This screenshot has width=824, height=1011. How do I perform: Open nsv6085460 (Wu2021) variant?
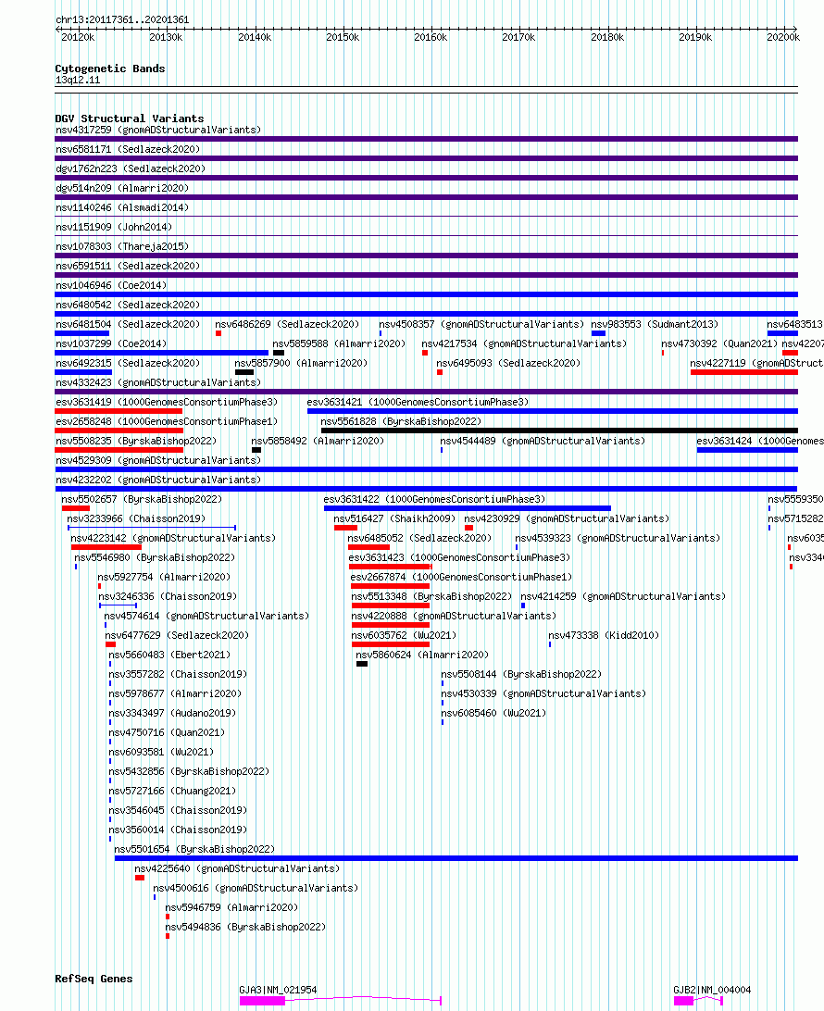[x=493, y=713]
